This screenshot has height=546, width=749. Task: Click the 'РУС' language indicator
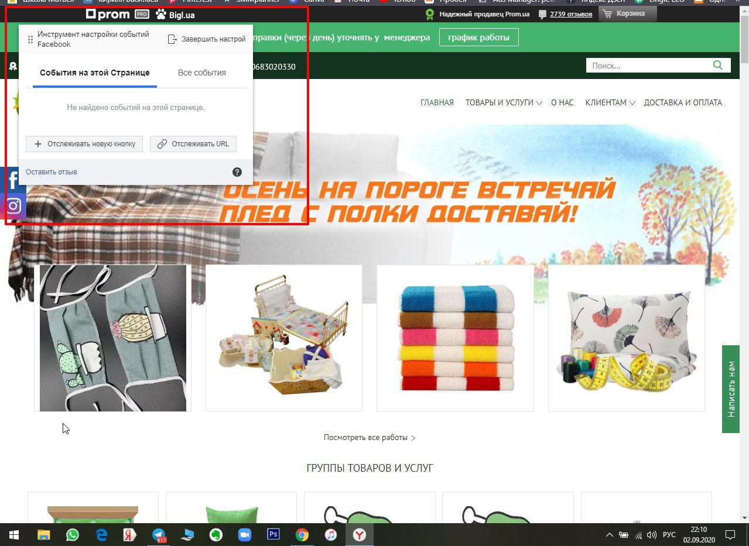coord(669,535)
